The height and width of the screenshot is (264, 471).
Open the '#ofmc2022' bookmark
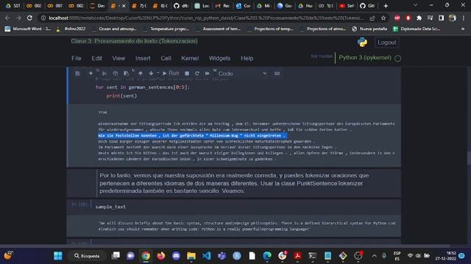(x=71, y=29)
